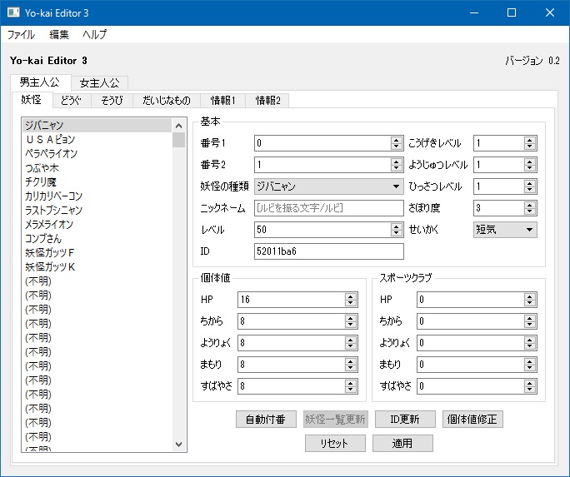The height and width of the screenshot is (477, 570).
Task: Select つぶや木 in the list
Action: coord(97,167)
